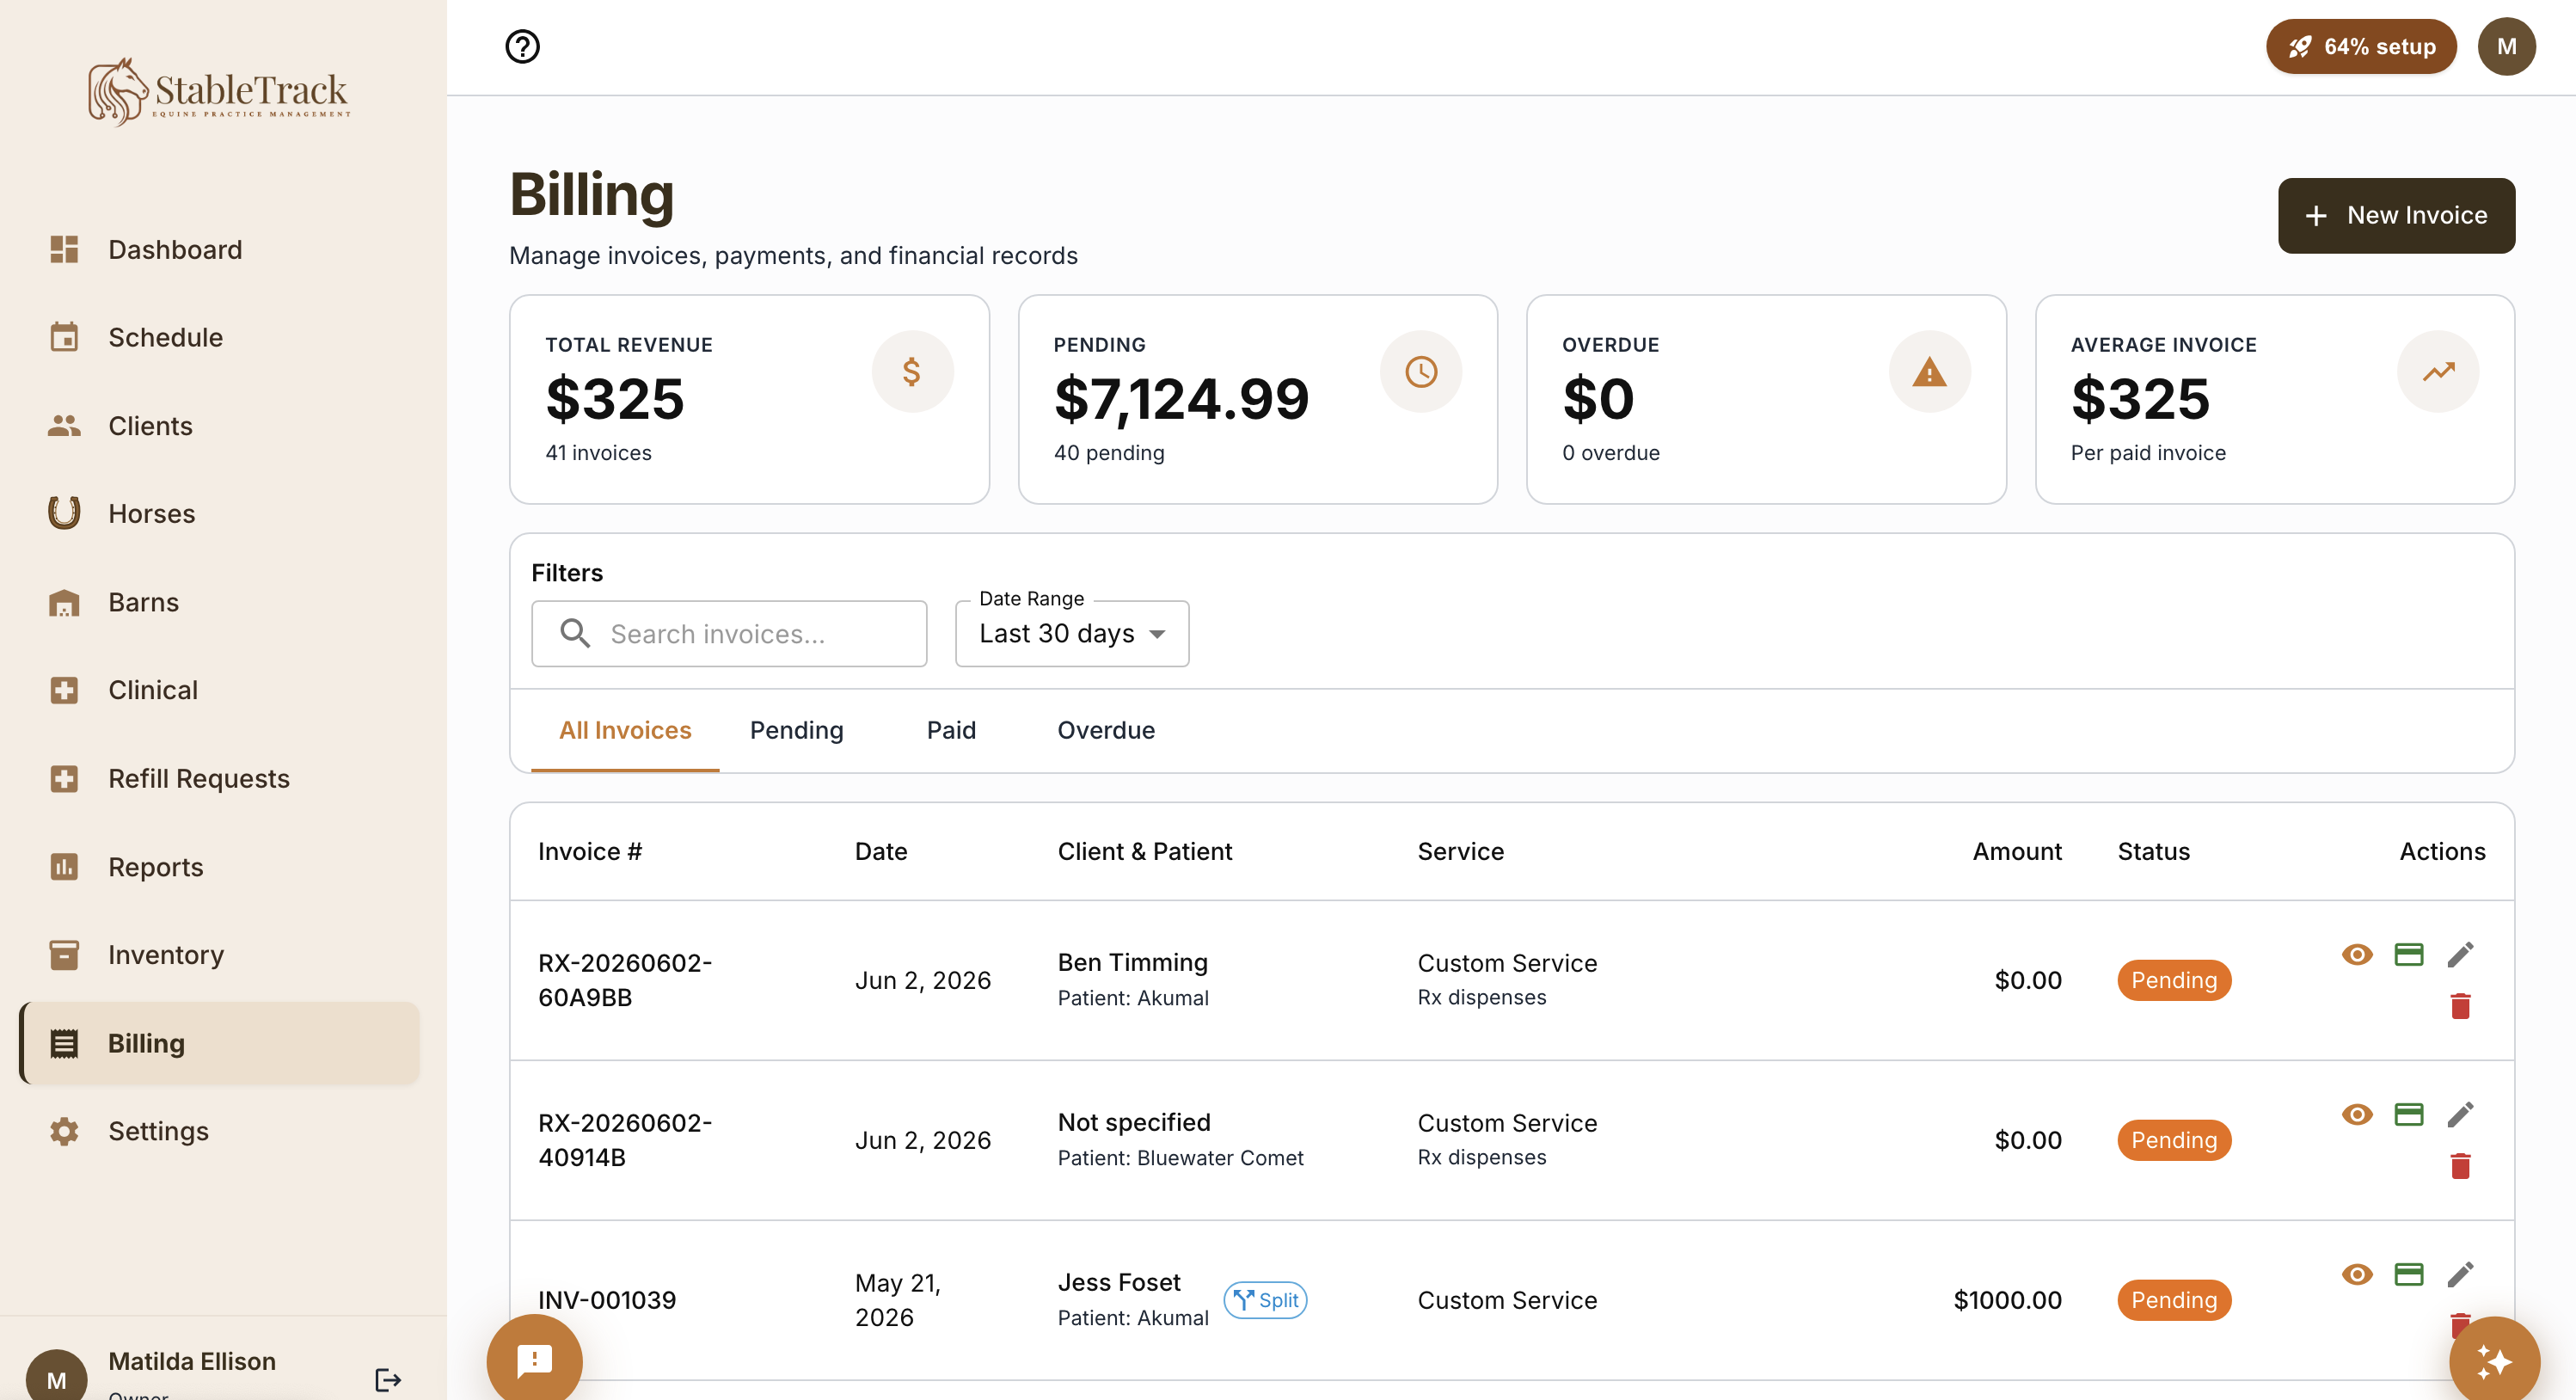2576x1400 pixels.
Task: Create a New Invoice
Action: (x=2396, y=215)
